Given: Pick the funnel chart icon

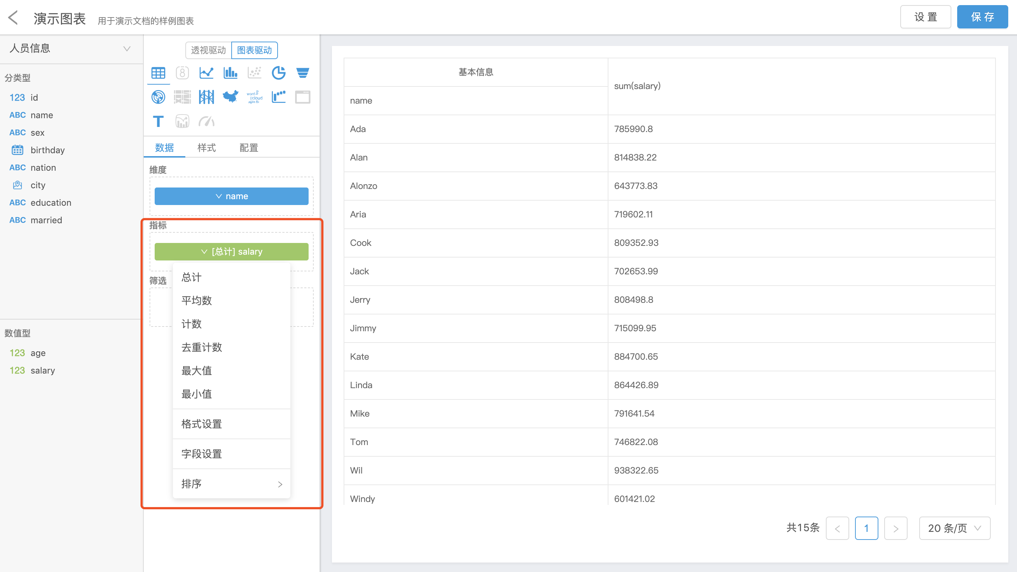Looking at the screenshot, I should coord(302,73).
